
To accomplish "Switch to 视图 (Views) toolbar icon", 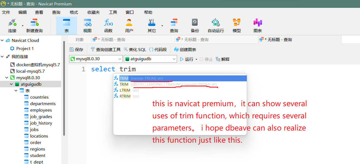I will 87,25.
